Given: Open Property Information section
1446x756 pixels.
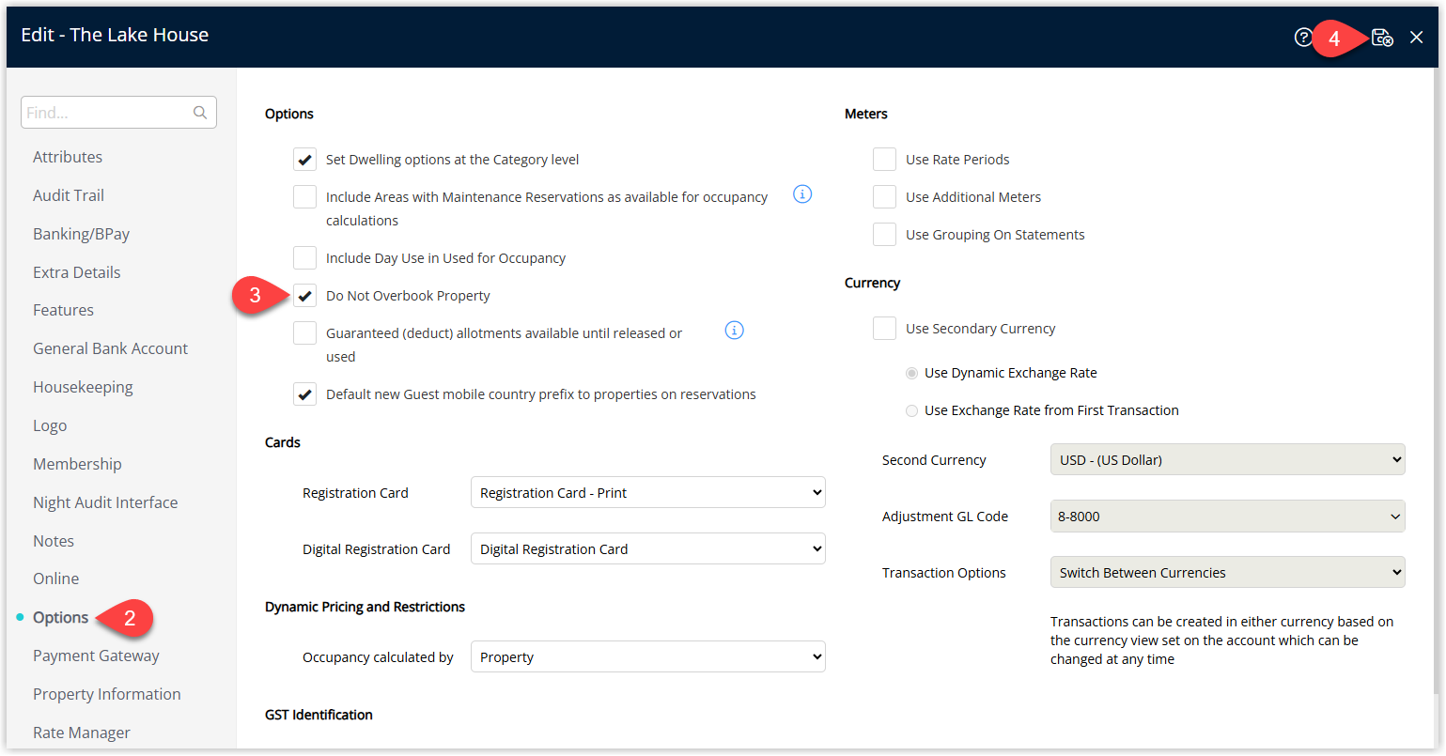Looking at the screenshot, I should [107, 694].
